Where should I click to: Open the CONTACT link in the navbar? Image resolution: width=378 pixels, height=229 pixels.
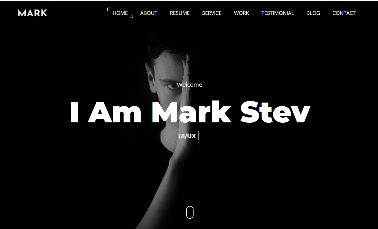(344, 13)
